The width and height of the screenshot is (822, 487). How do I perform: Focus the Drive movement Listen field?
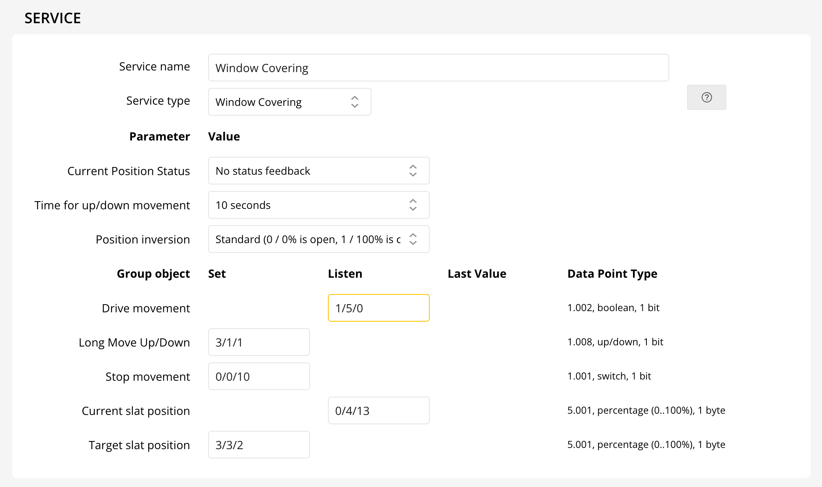point(378,308)
